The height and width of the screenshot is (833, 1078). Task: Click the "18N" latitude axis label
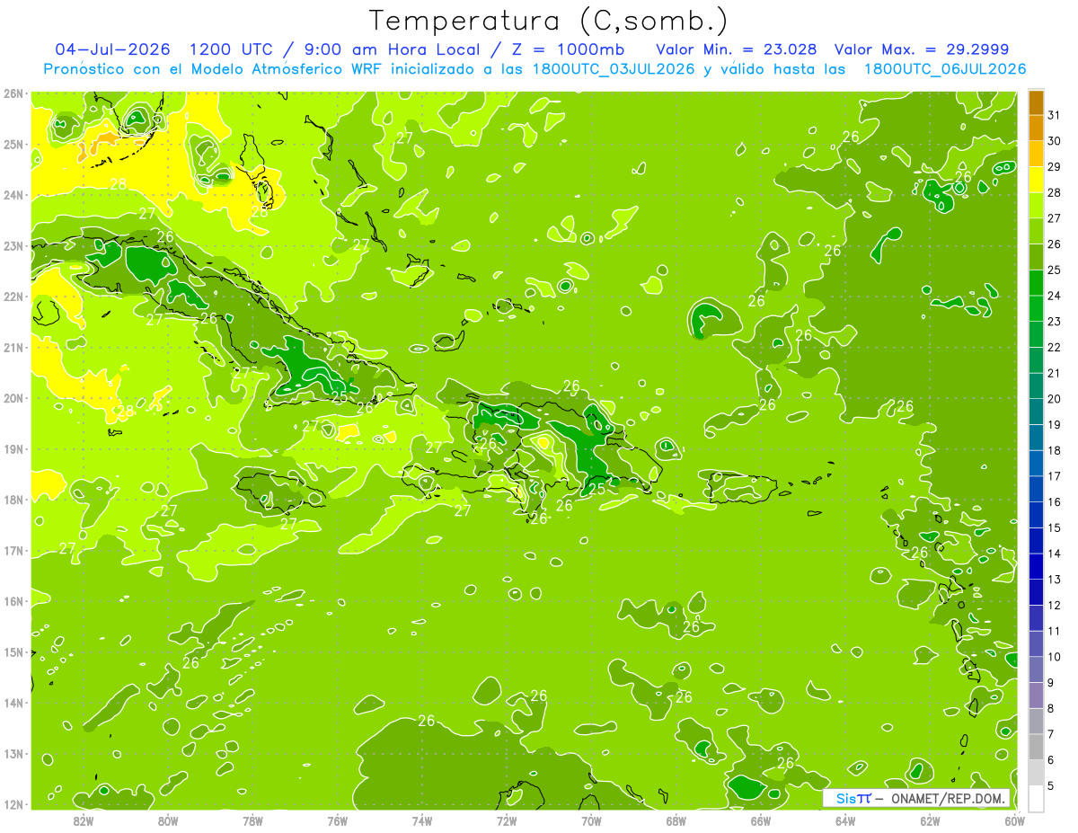[13, 500]
